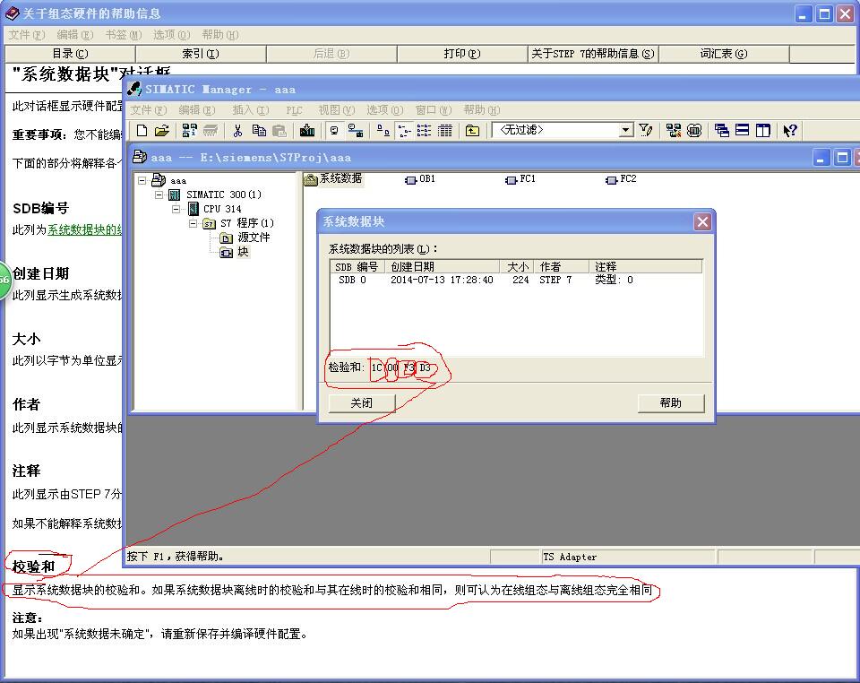This screenshot has width=860, height=683.
Task: Click the Open project folder icon
Action: pyautogui.click(x=162, y=131)
